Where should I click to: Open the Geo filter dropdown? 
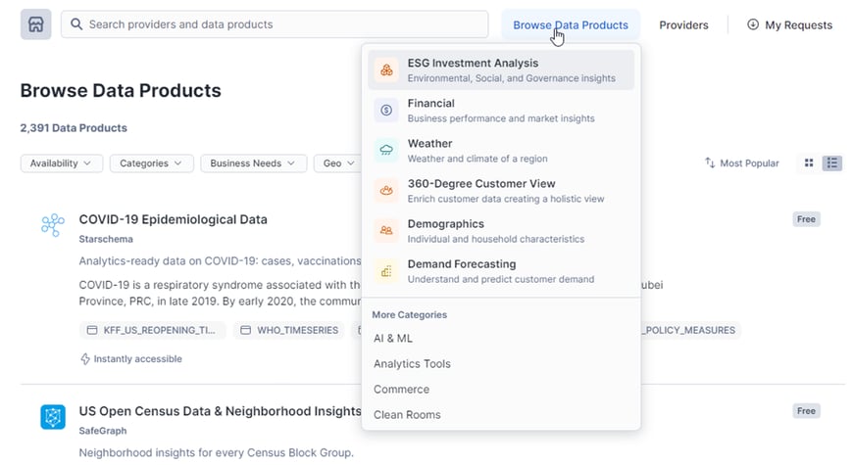338,163
